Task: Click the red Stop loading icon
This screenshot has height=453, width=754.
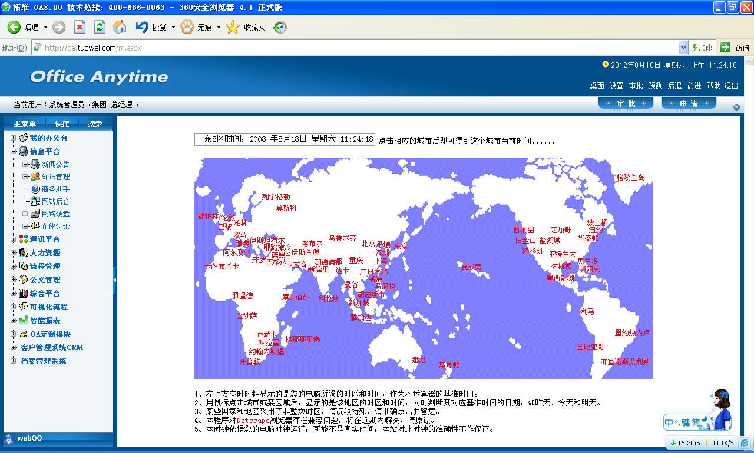Action: (x=80, y=27)
